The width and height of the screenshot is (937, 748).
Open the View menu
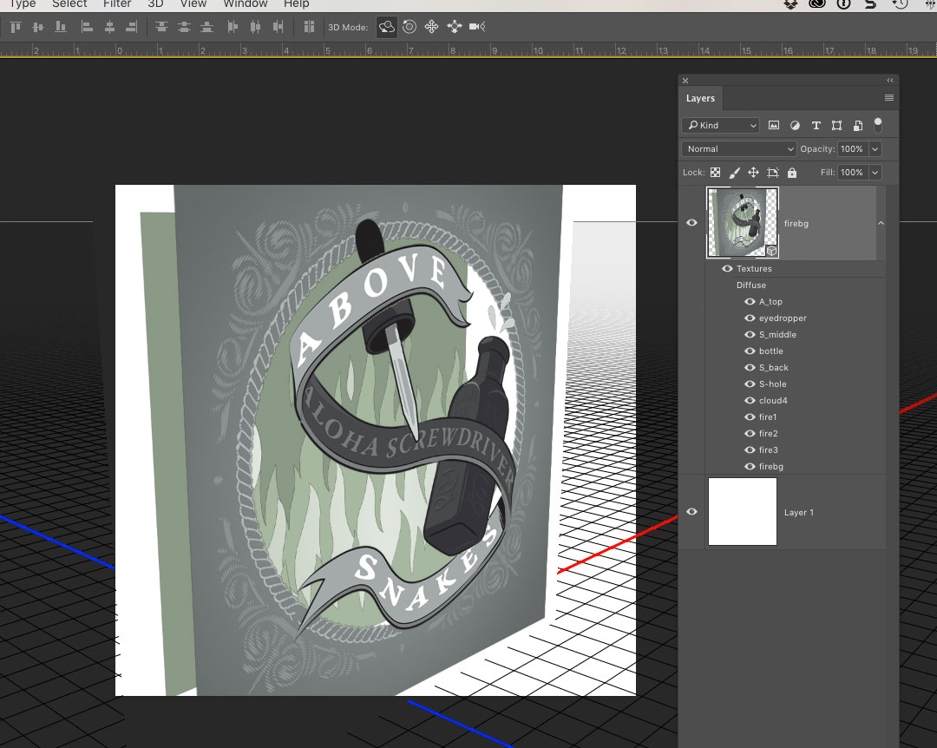pos(193,4)
